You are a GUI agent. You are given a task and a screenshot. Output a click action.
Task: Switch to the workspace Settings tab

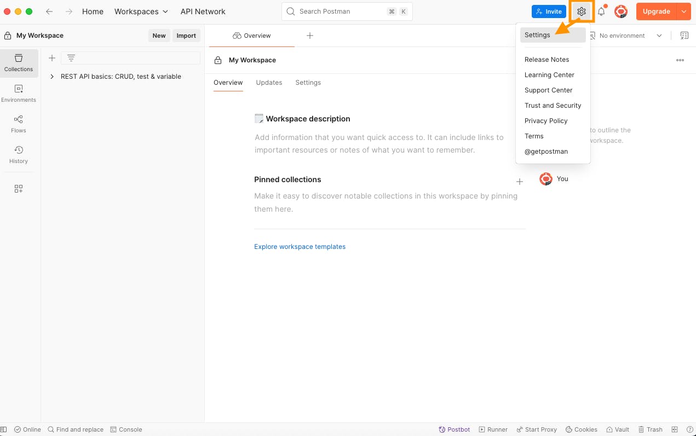coord(308,83)
